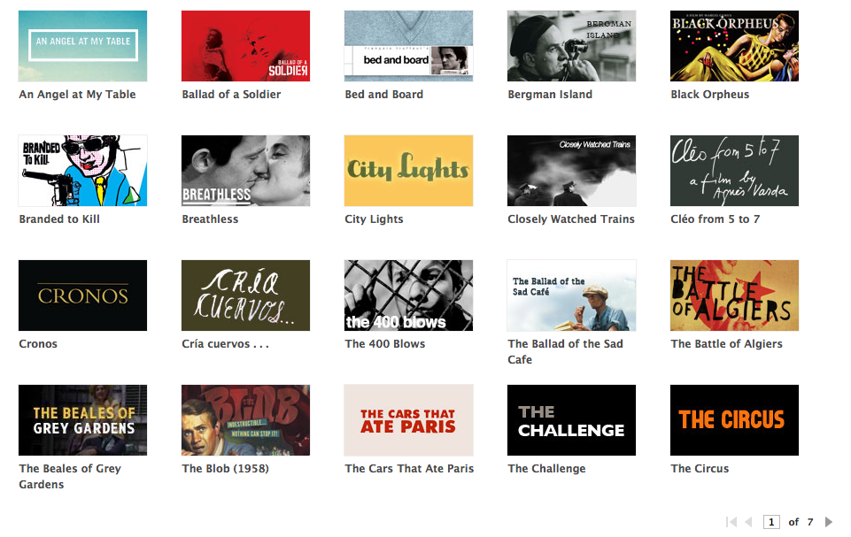Open the Breathless movie poster

coord(246,171)
